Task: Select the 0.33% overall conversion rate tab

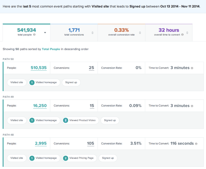Action: 121,32
